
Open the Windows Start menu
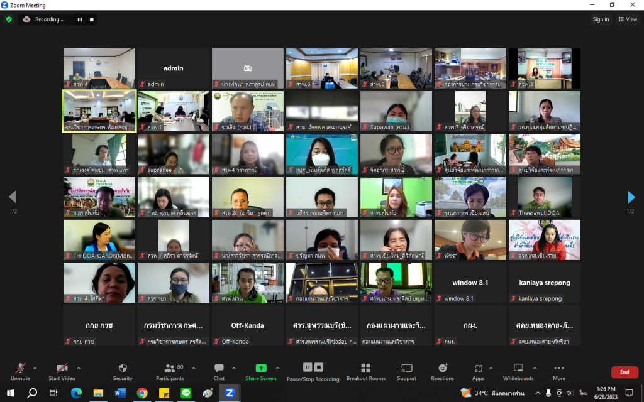coord(11,393)
